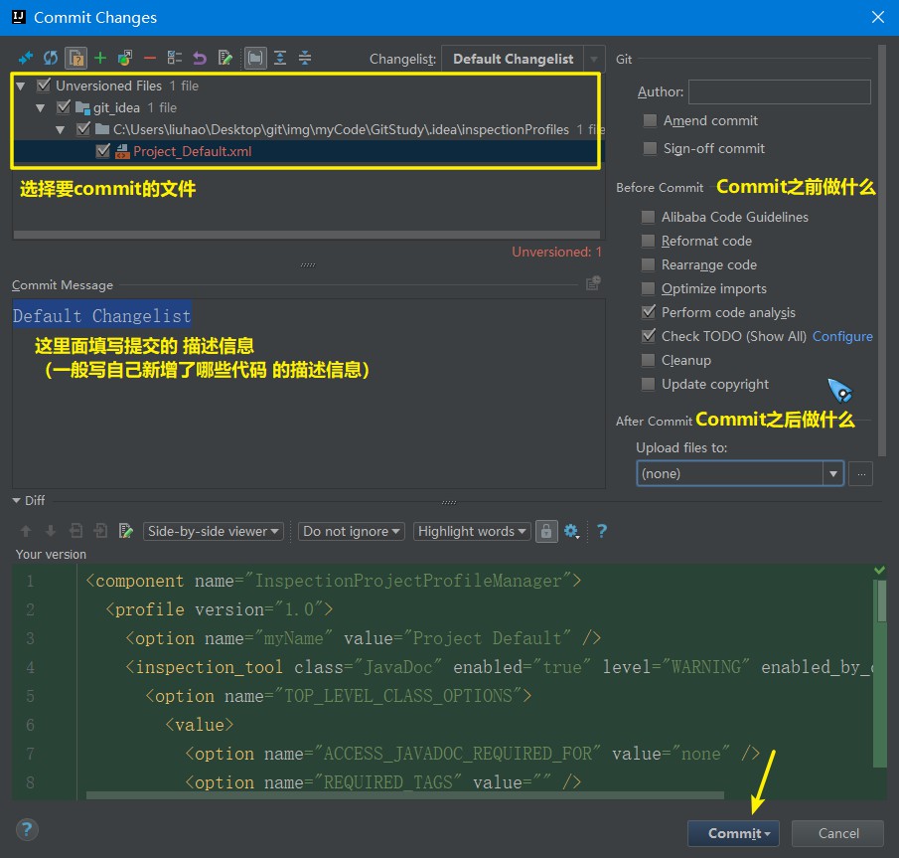Collapse the git_idea tree node
Viewport: 899px width, 858px height.
coord(40,108)
